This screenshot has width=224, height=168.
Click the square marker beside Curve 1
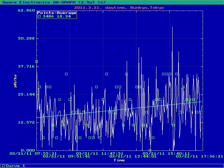[3, 166]
